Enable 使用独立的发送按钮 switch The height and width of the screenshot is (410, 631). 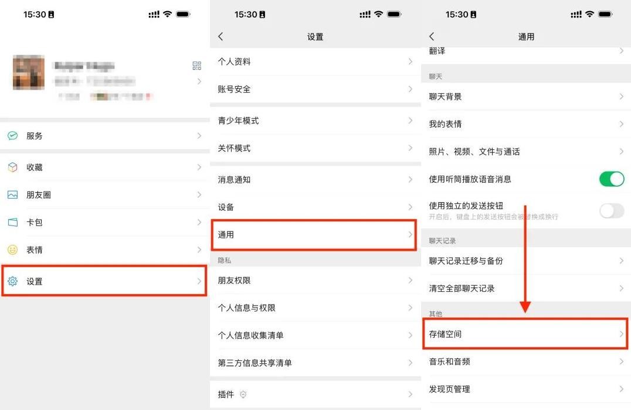612,211
